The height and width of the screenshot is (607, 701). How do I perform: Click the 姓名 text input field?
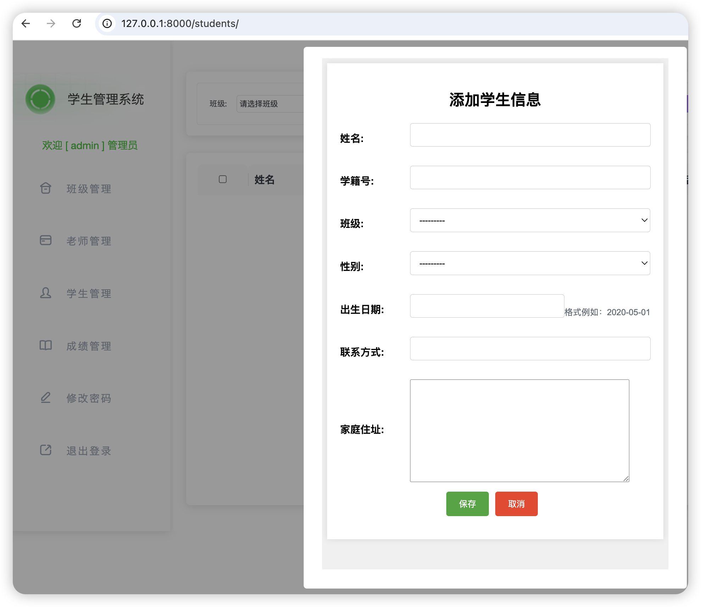pyautogui.click(x=530, y=135)
